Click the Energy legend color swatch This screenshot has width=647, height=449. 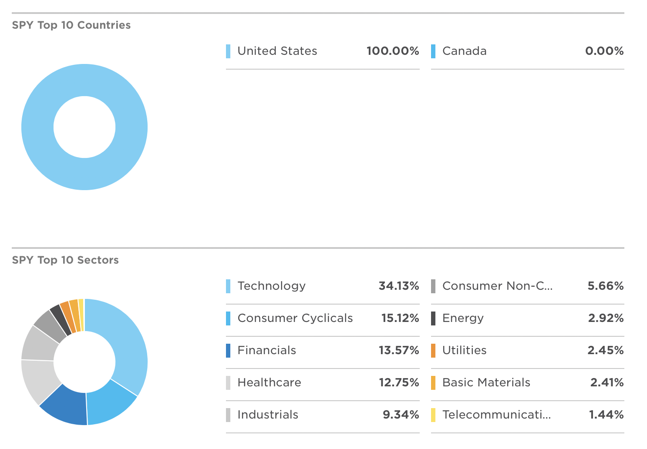pyautogui.click(x=433, y=318)
